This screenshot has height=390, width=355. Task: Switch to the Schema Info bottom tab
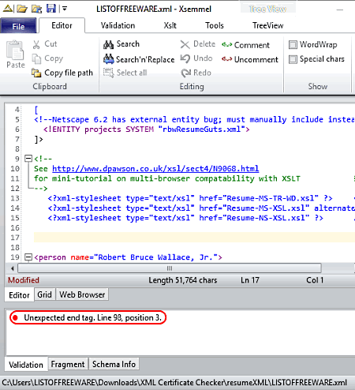[x=114, y=364]
